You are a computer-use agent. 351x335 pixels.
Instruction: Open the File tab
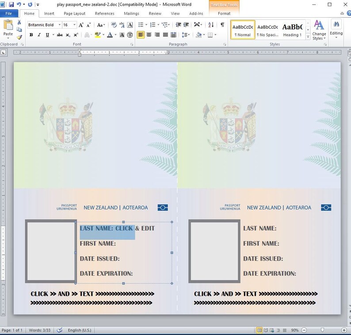(8, 13)
